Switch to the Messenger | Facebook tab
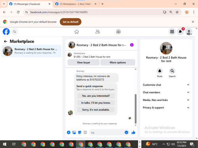Viewport: 198px width, 148px height. pos(27,4)
